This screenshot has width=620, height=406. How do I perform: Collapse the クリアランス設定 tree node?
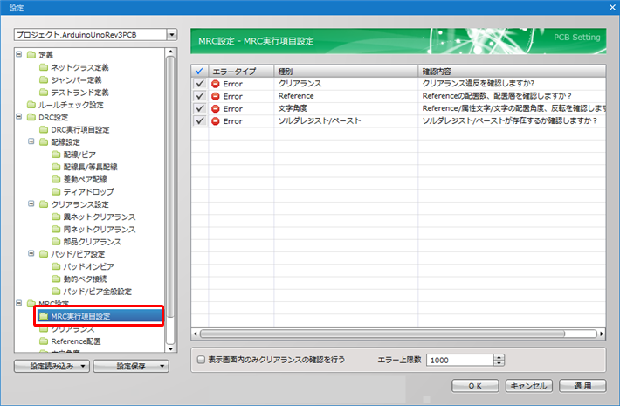click(x=31, y=203)
